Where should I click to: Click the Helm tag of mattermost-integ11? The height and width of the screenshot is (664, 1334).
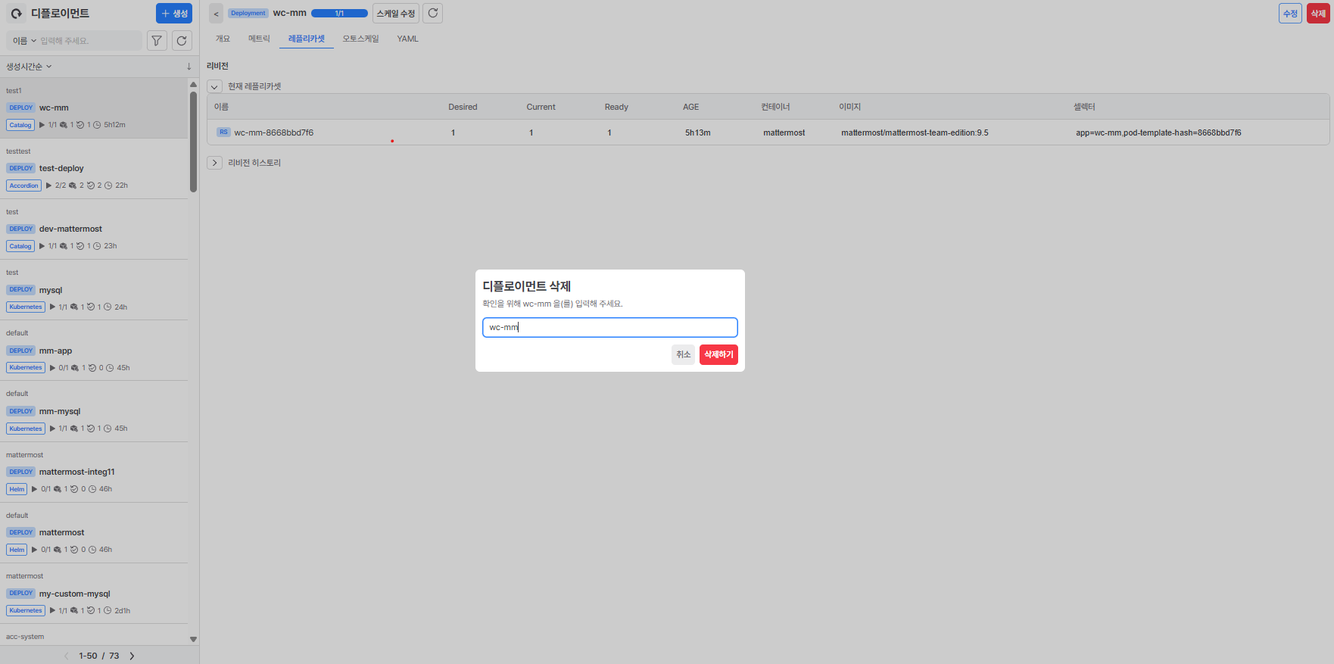pos(17,489)
